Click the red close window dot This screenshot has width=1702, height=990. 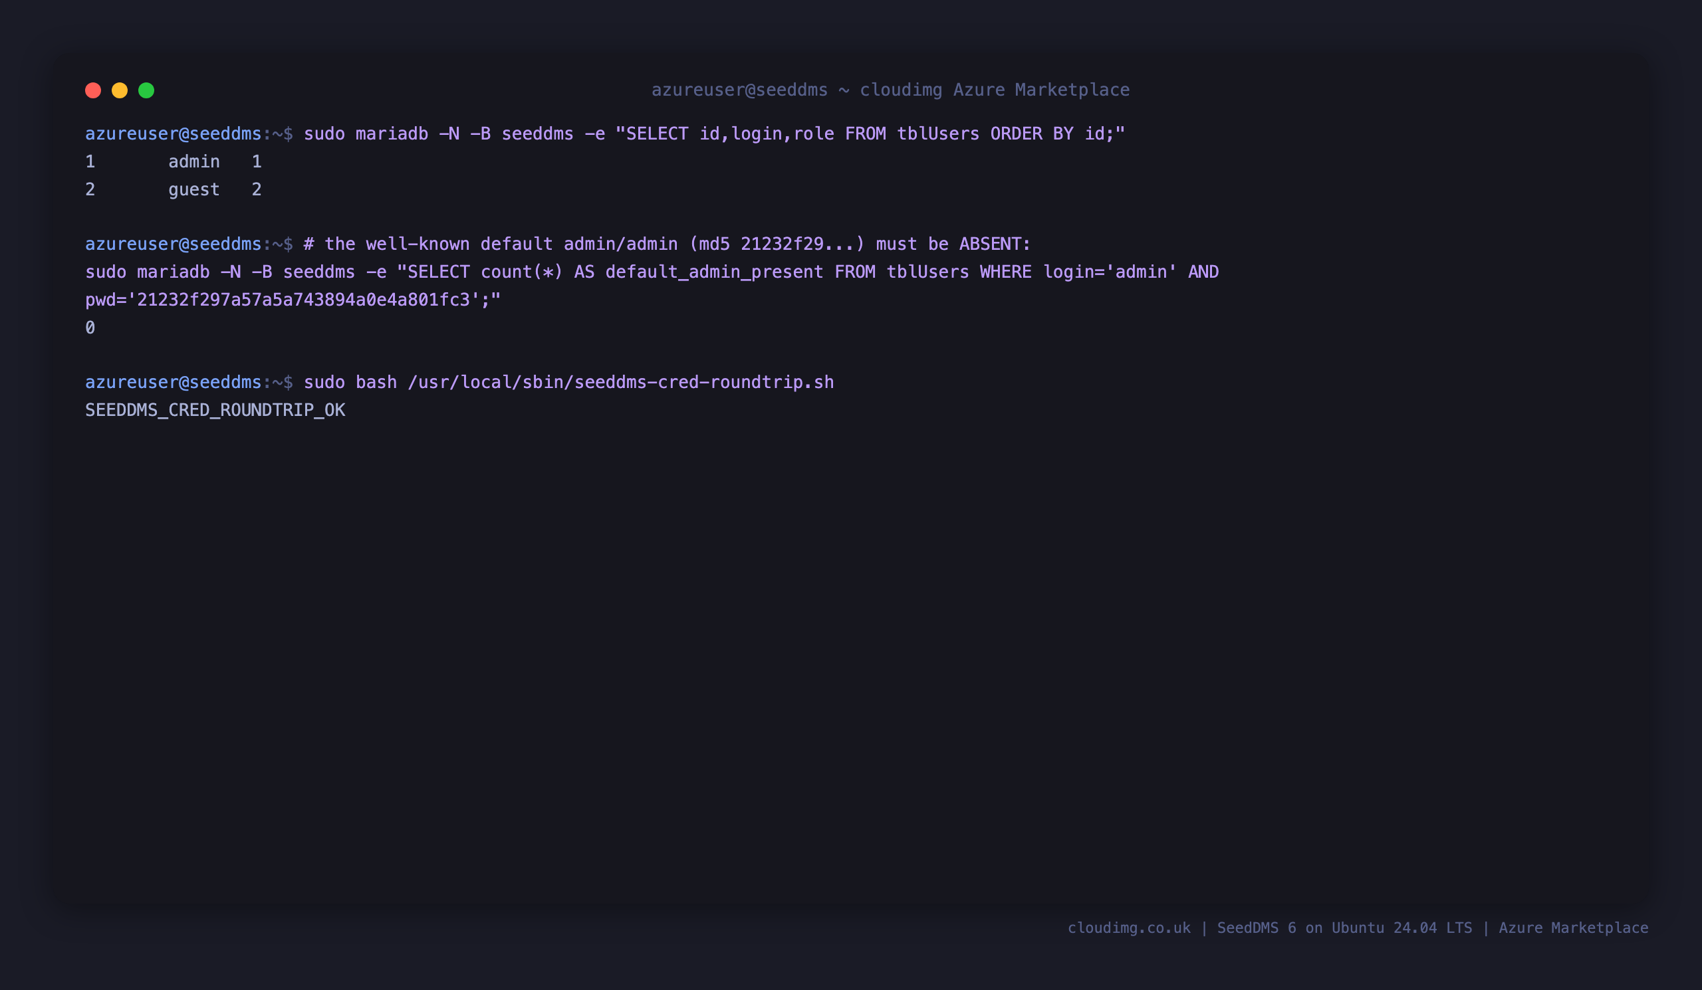(93, 90)
